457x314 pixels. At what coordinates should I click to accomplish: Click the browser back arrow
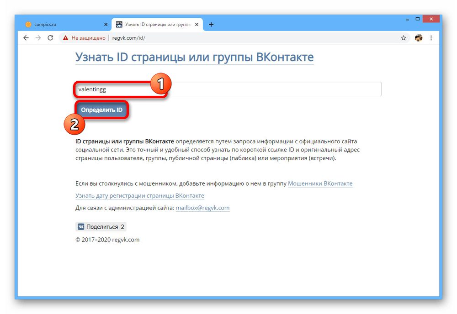(26, 38)
